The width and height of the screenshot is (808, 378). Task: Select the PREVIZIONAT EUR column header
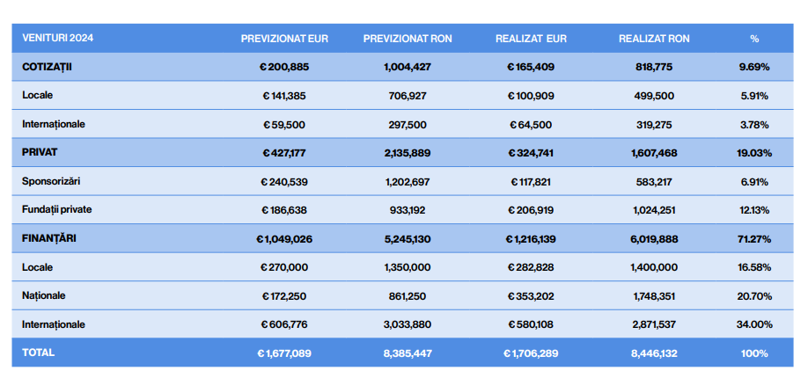coord(284,39)
